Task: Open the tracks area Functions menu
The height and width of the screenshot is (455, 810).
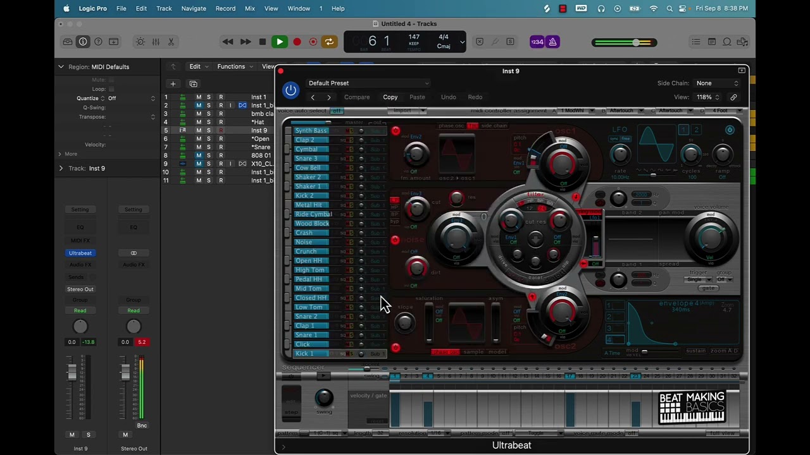Action: [235, 66]
